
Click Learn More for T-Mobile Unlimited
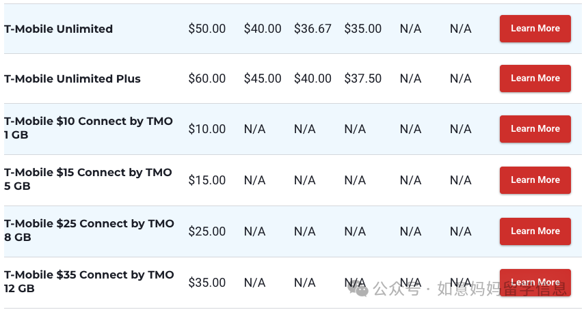[535, 29]
